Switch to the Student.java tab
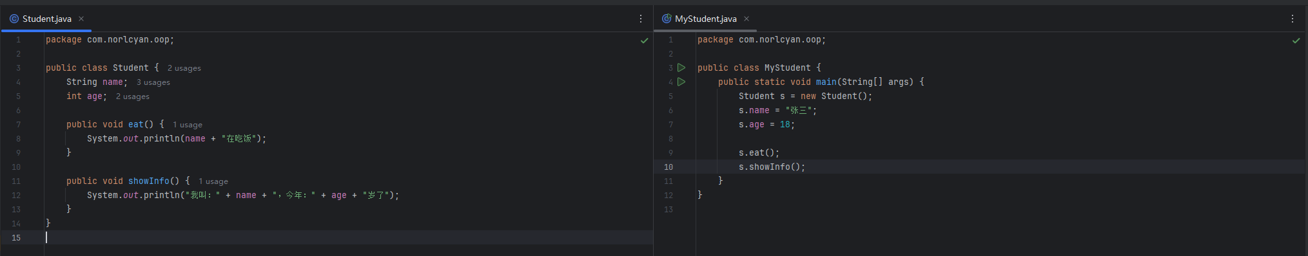The width and height of the screenshot is (1308, 256). (46, 19)
